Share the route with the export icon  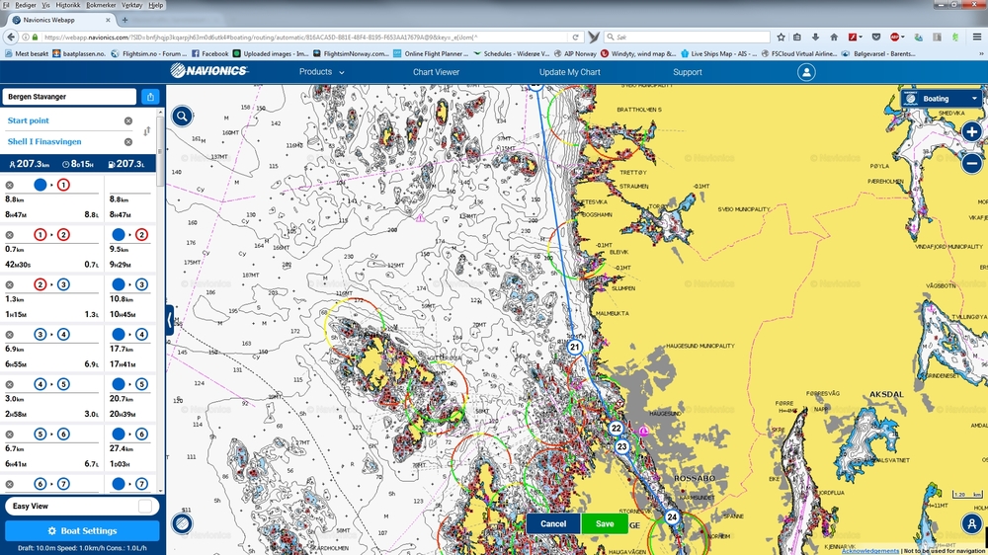pyautogui.click(x=150, y=97)
